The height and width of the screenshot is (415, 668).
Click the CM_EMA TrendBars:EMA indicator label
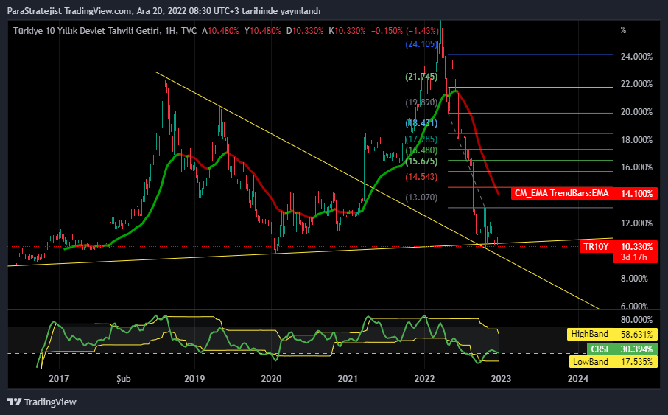coord(561,193)
